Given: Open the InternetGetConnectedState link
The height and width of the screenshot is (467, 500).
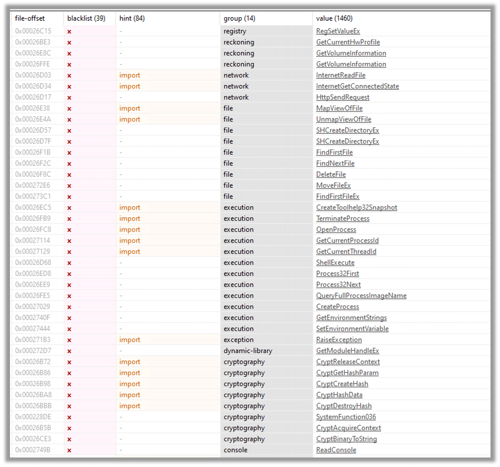Looking at the screenshot, I should click(x=357, y=86).
